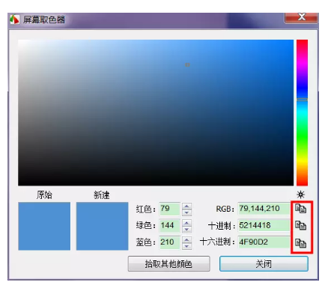The image size is (331, 288).
Task: Copy the hex value 4F90D2
Action: tap(300, 242)
